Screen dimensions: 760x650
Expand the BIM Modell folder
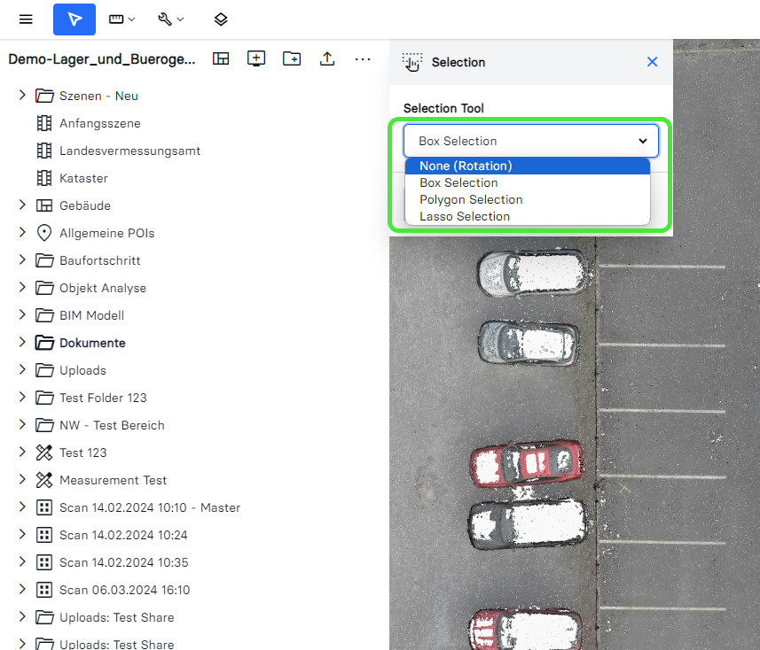(22, 315)
